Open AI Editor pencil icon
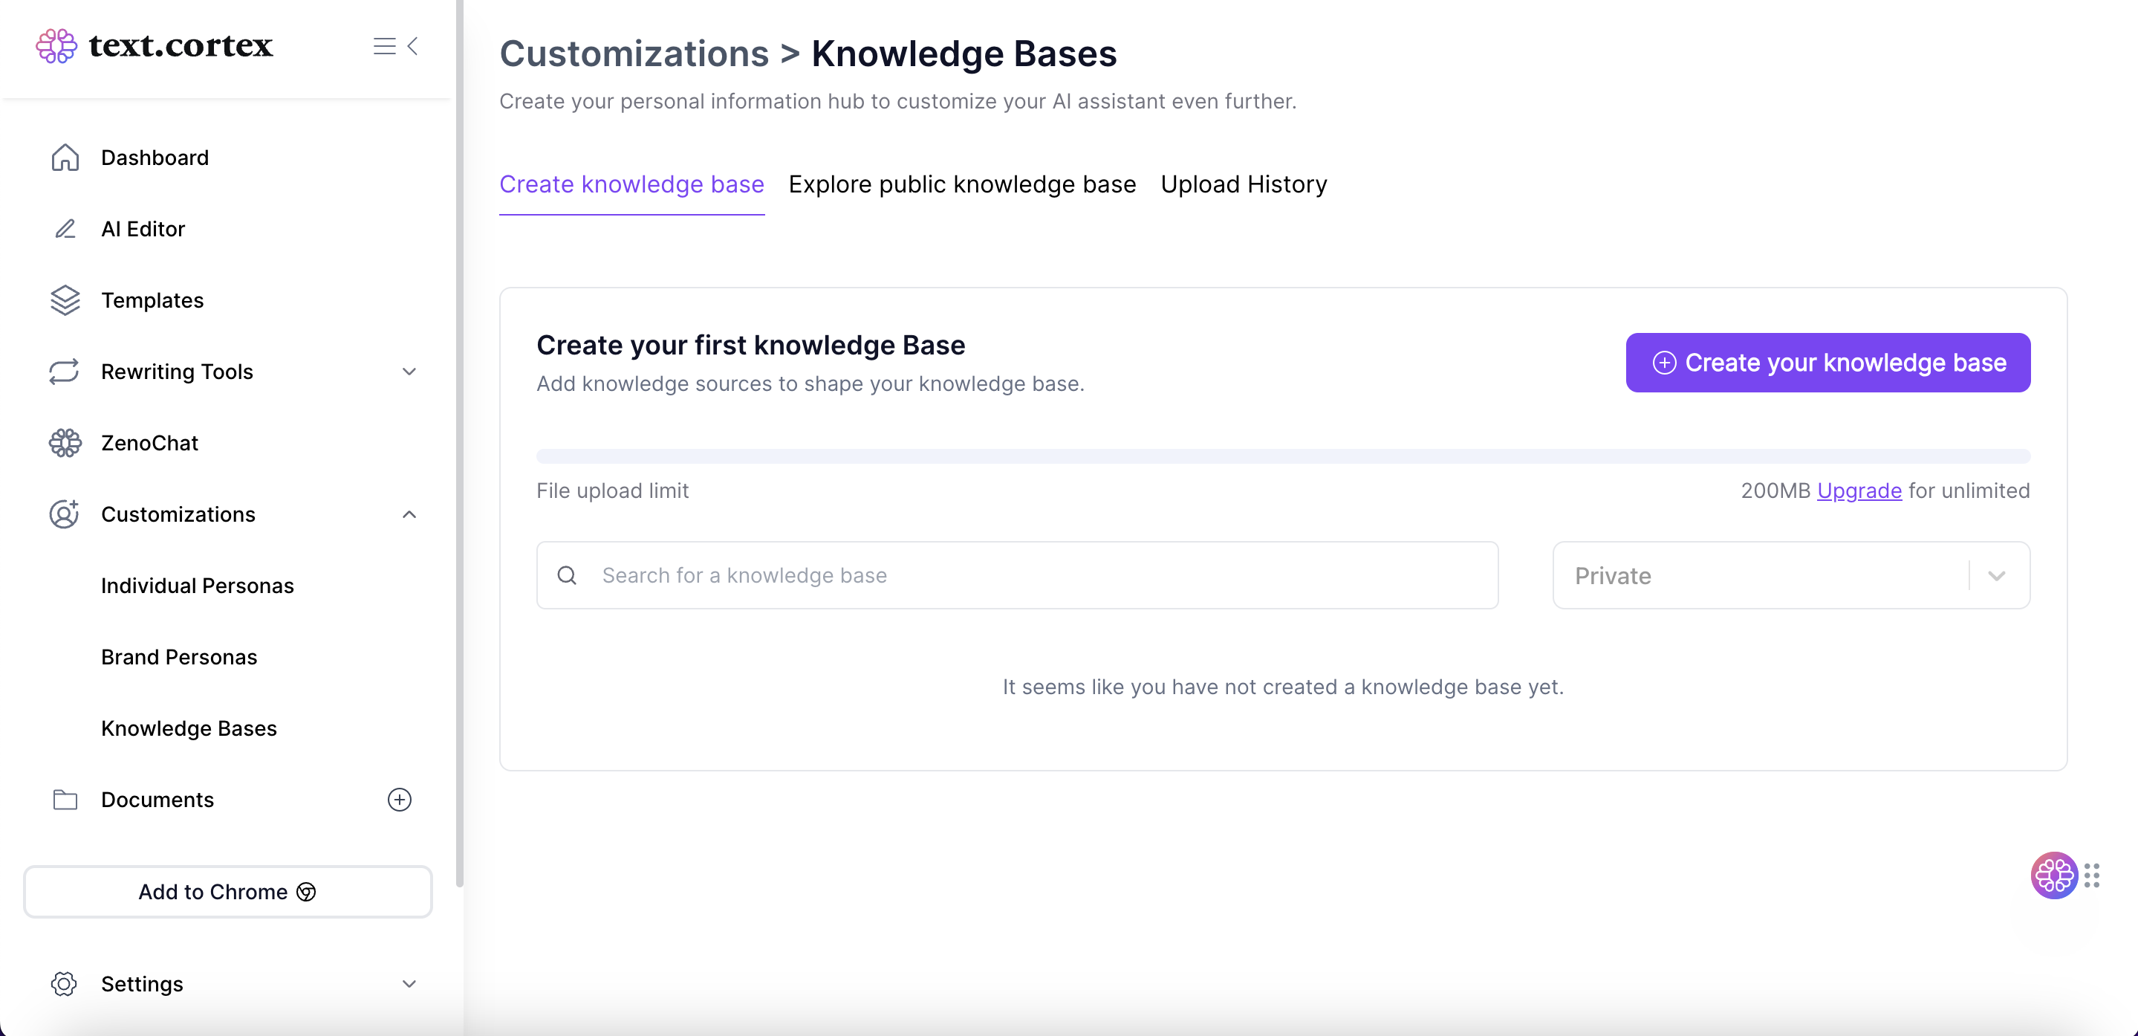 (65, 229)
